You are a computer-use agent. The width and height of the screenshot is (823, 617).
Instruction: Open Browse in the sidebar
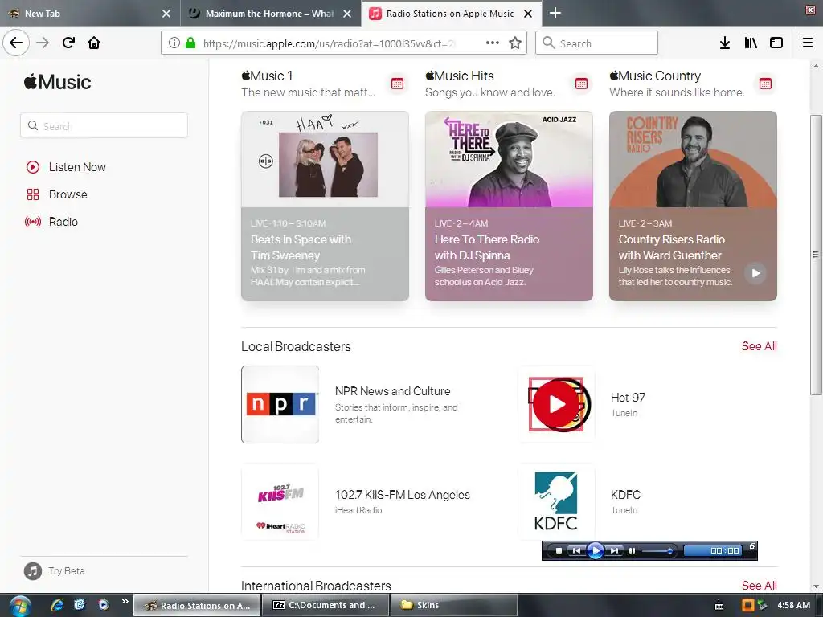57,194
